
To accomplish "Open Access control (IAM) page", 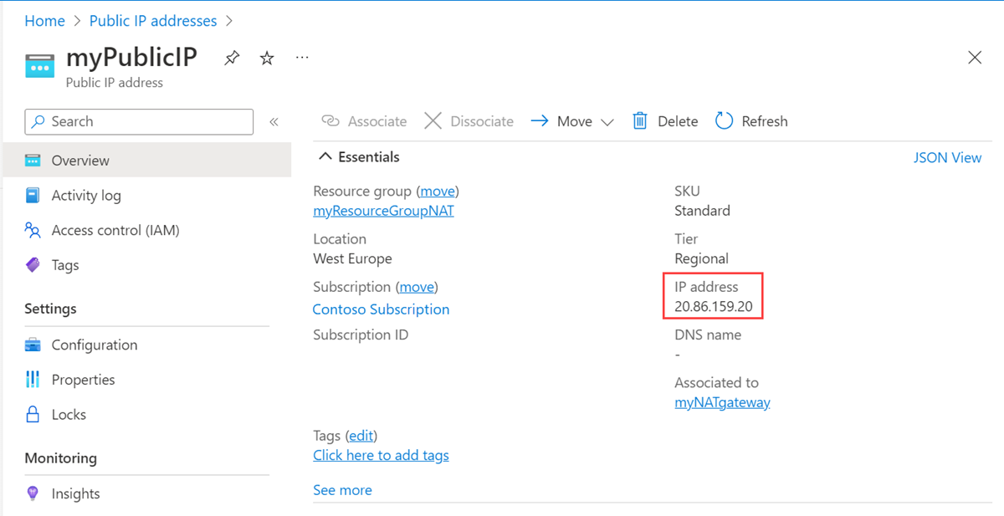I will (115, 230).
